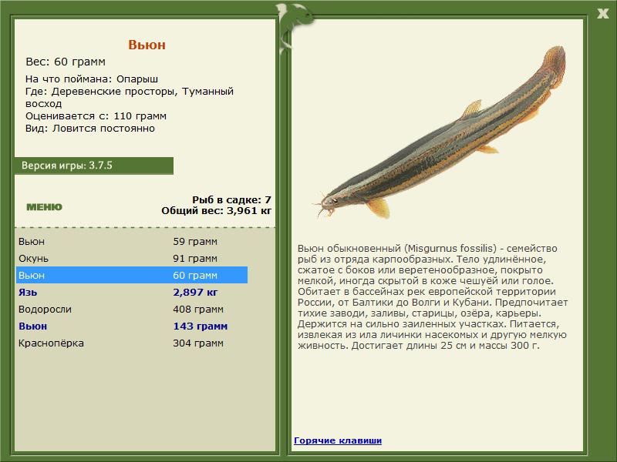This screenshot has height=462, width=617.
Task: Click the loach fish illustration
Action: tap(440, 133)
